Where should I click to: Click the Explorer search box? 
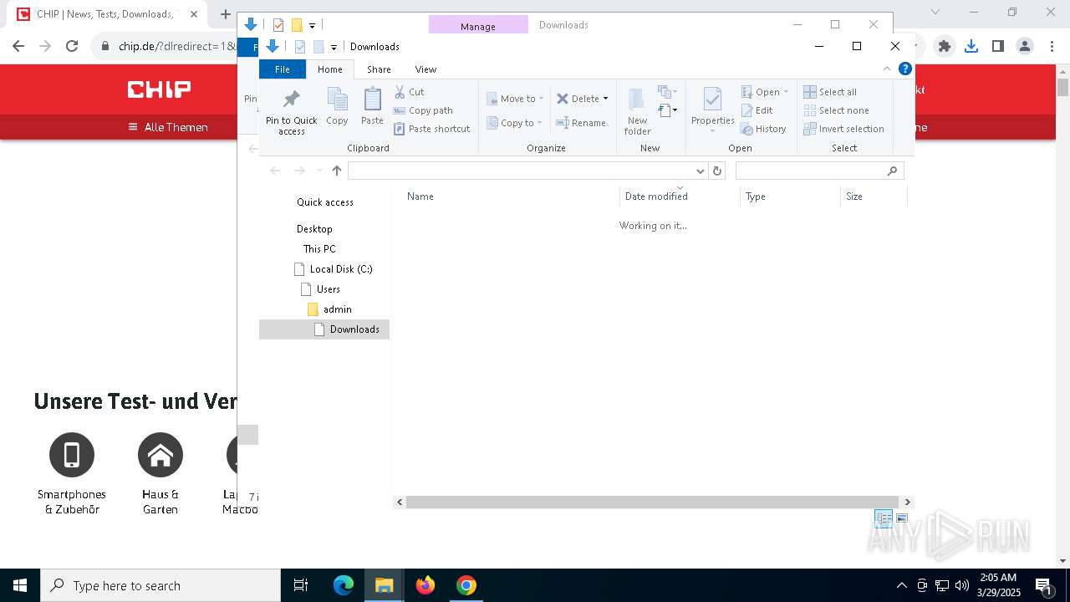click(x=819, y=171)
